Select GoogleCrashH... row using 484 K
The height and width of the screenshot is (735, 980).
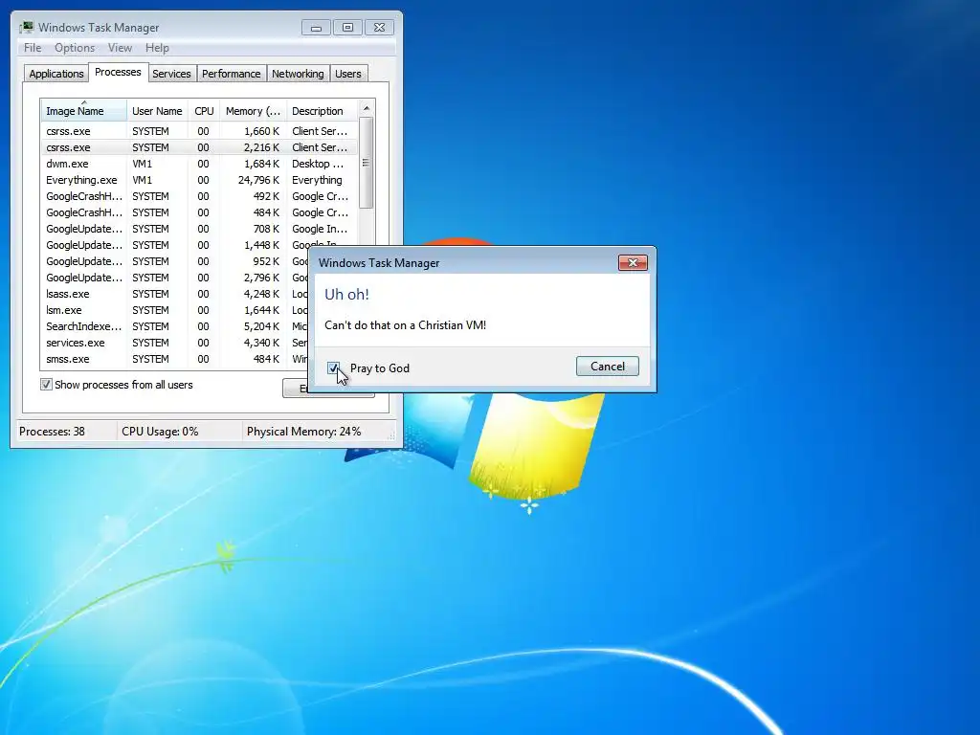[x=199, y=212]
